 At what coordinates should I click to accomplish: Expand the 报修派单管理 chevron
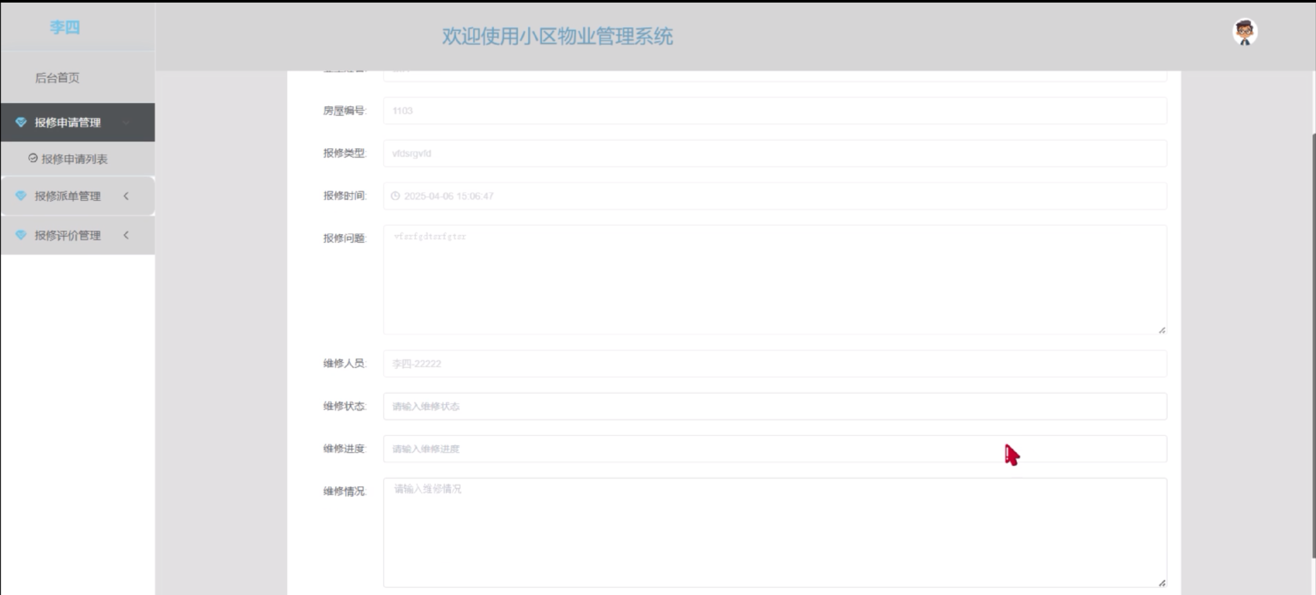click(x=126, y=195)
